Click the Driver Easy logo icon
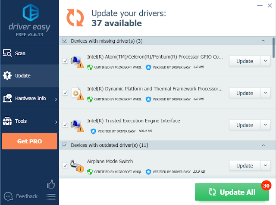 point(31,12)
